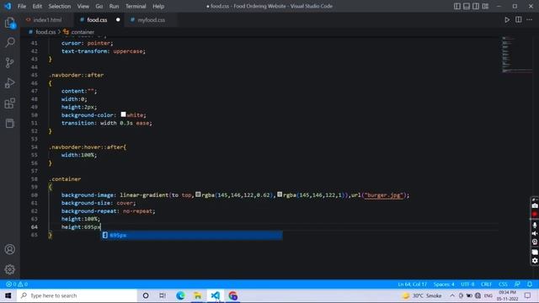Click the .navborder::after selector text

click(x=77, y=75)
